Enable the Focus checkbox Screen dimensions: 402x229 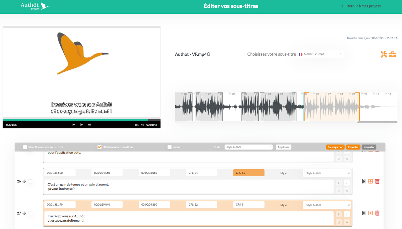point(170,147)
